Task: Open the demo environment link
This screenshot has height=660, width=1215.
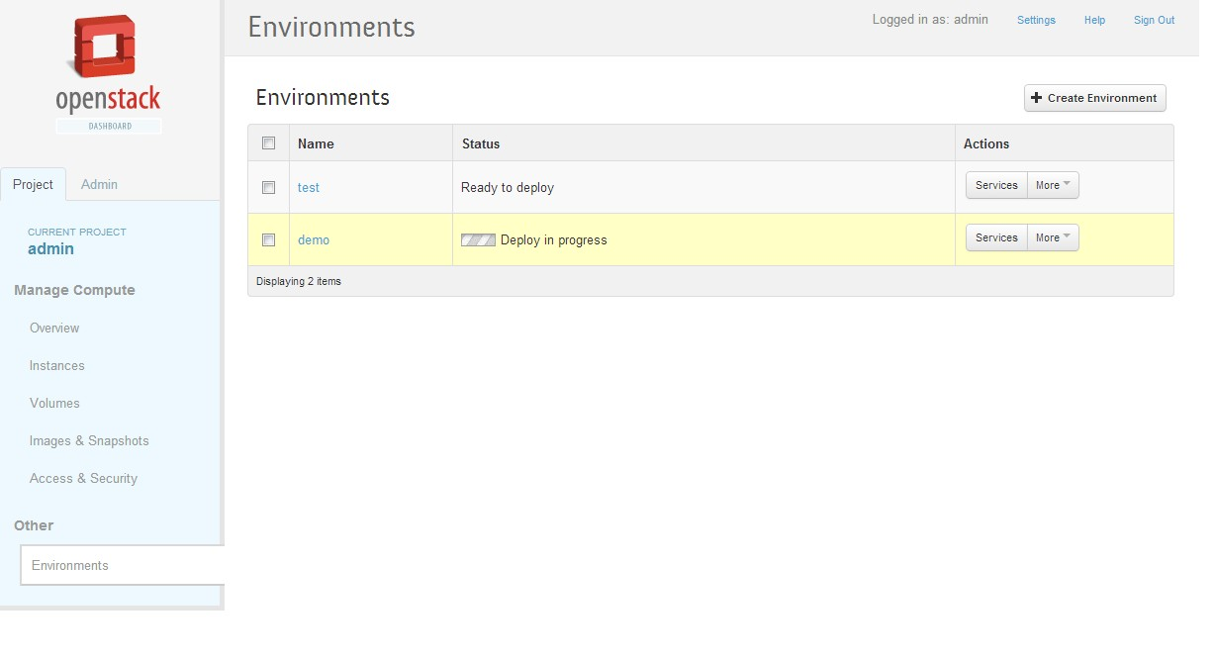Action: (314, 239)
